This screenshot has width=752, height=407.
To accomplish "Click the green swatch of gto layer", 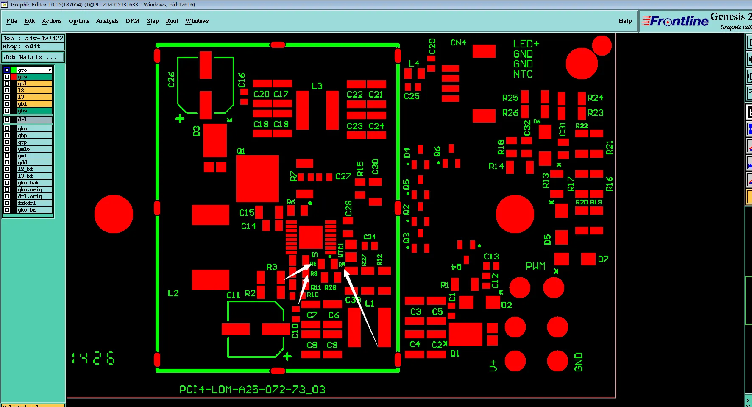I will tap(14, 70).
